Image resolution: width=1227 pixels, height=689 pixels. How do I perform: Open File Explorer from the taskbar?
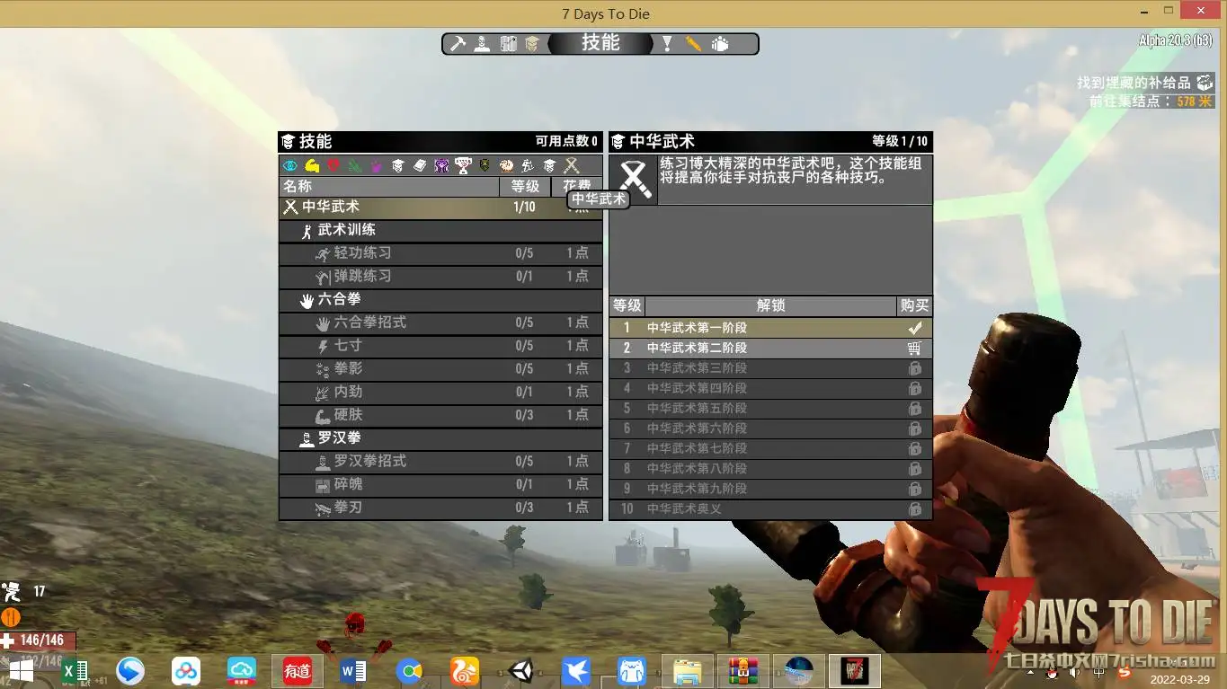click(688, 671)
